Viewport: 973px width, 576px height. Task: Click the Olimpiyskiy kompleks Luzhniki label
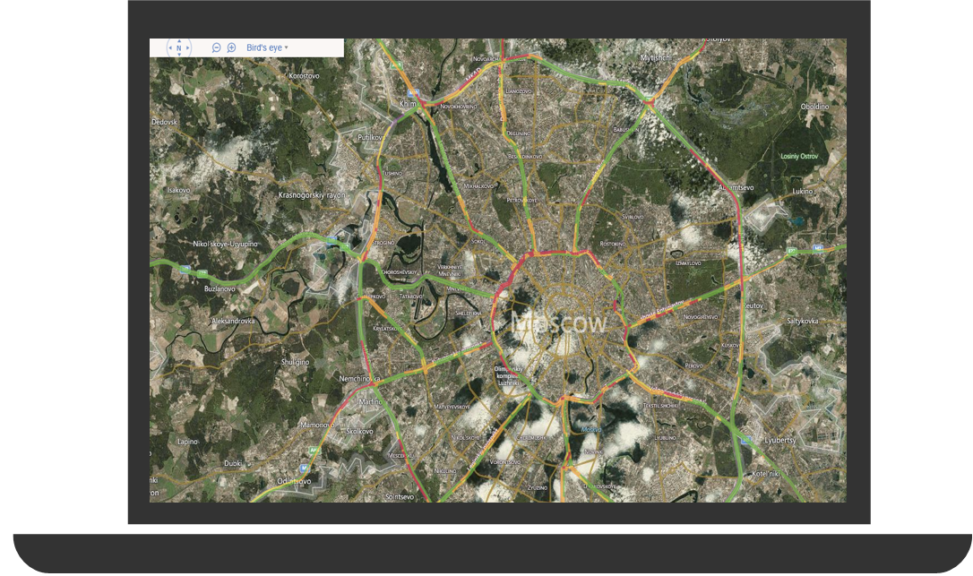508,375
